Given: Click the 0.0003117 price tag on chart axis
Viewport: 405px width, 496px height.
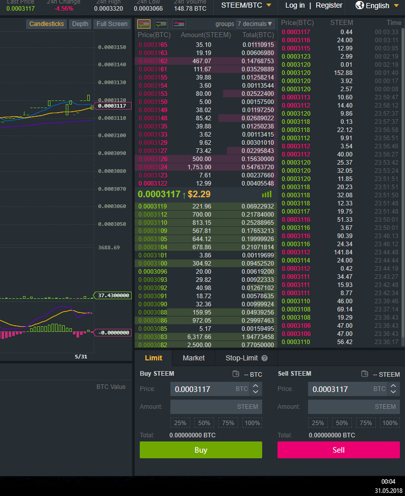Looking at the screenshot, I should pyautogui.click(x=113, y=106).
